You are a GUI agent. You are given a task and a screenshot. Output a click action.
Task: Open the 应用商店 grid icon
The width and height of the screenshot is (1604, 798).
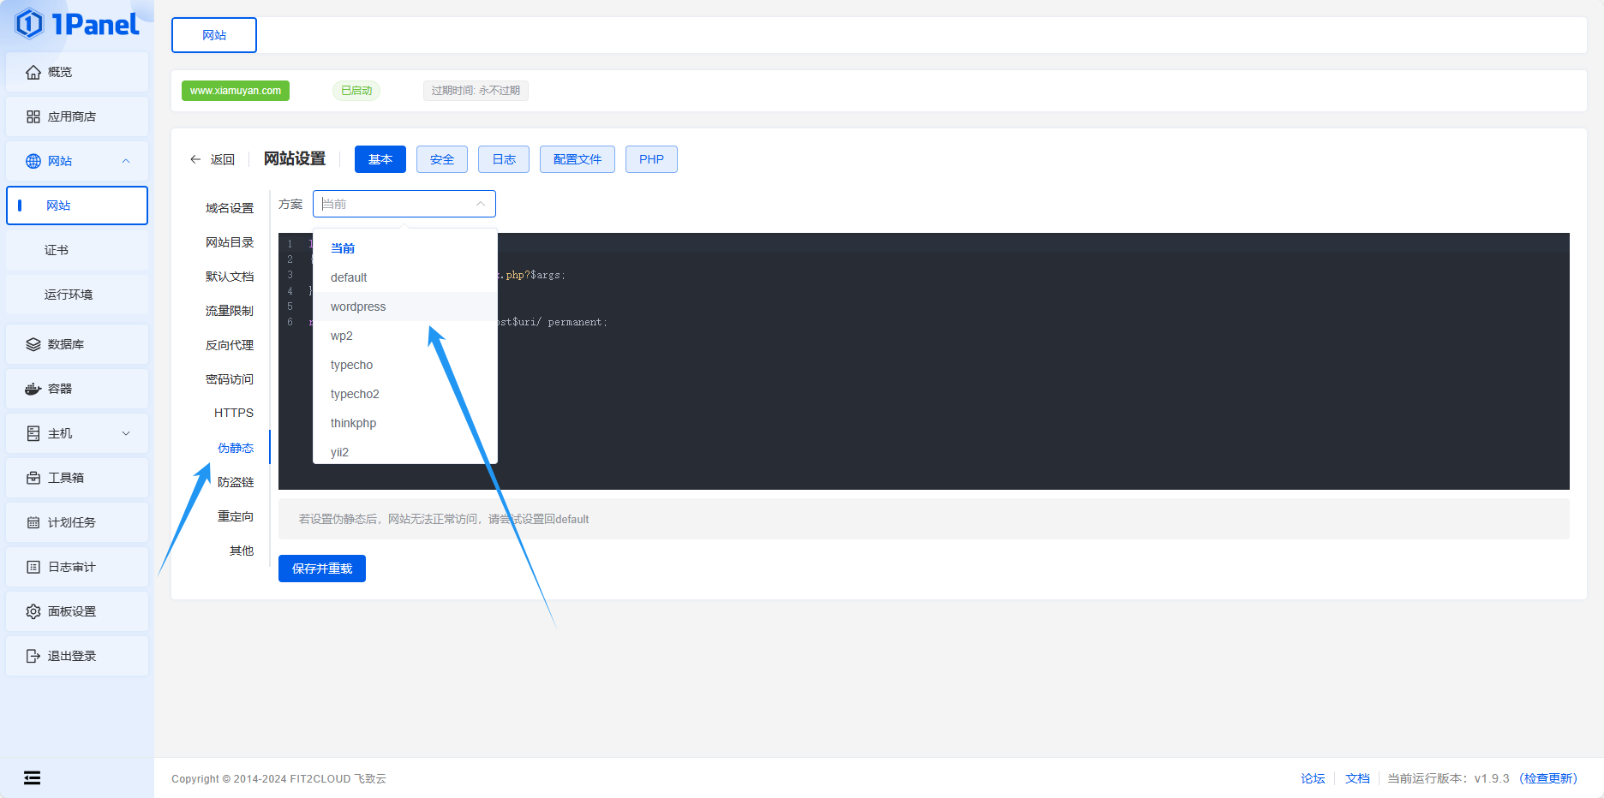coord(33,116)
